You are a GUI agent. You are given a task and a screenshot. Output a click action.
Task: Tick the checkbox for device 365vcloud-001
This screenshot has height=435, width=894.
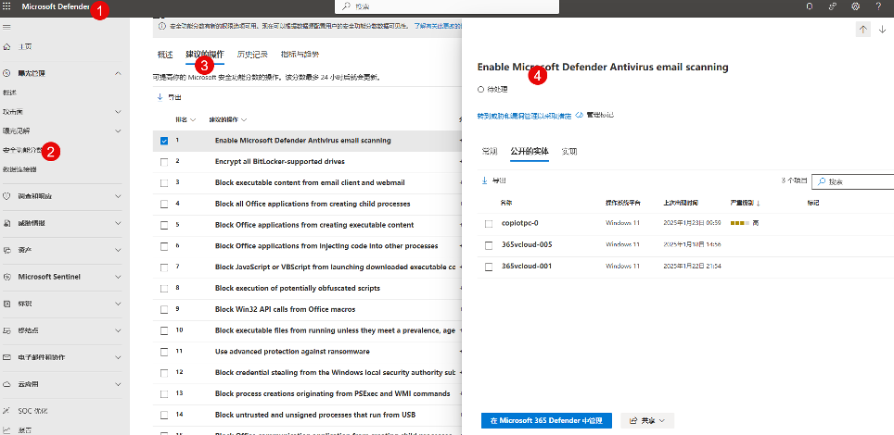tap(489, 267)
